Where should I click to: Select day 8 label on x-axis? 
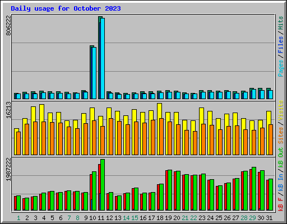(77, 218)
